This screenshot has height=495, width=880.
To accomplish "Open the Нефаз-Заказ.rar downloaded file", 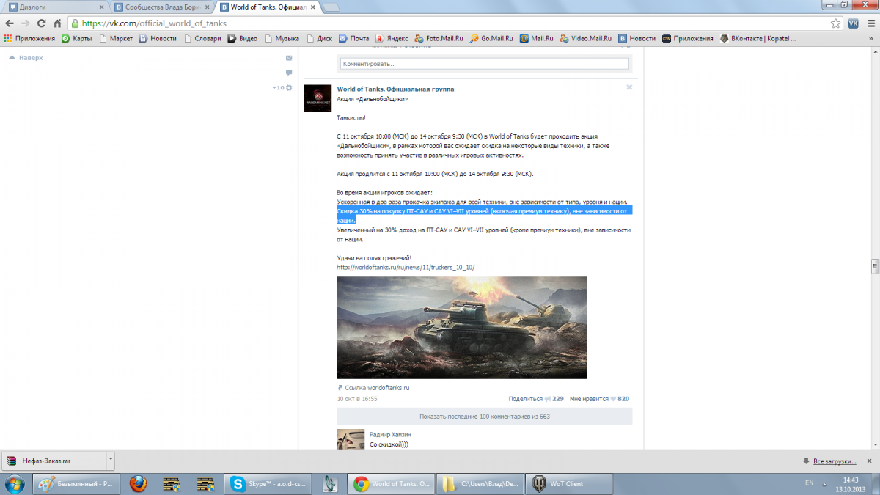I will pyautogui.click(x=54, y=461).
